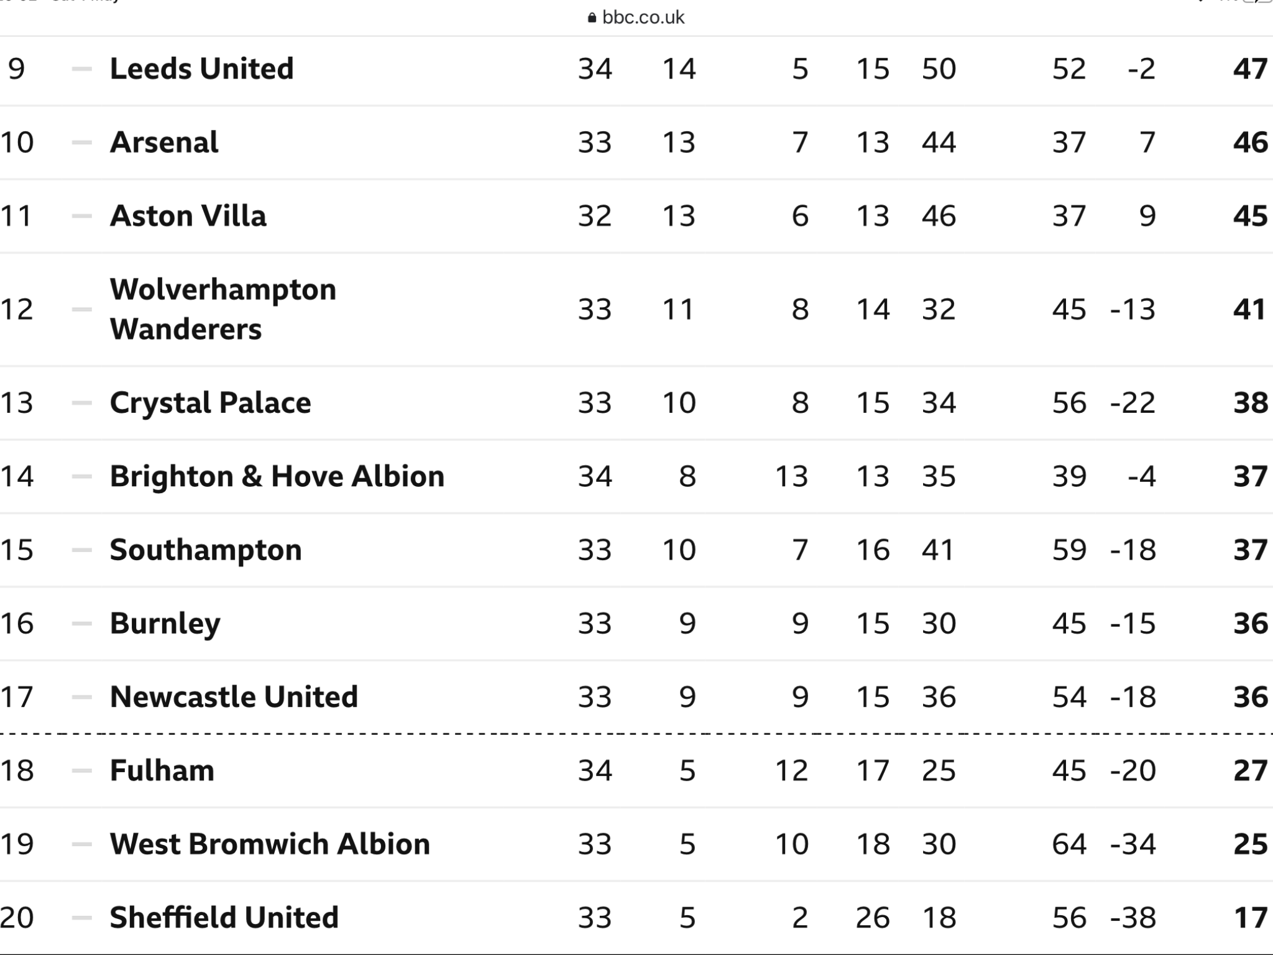The image size is (1273, 955).
Task: Select Newcastle United in the table
Action: (x=234, y=697)
